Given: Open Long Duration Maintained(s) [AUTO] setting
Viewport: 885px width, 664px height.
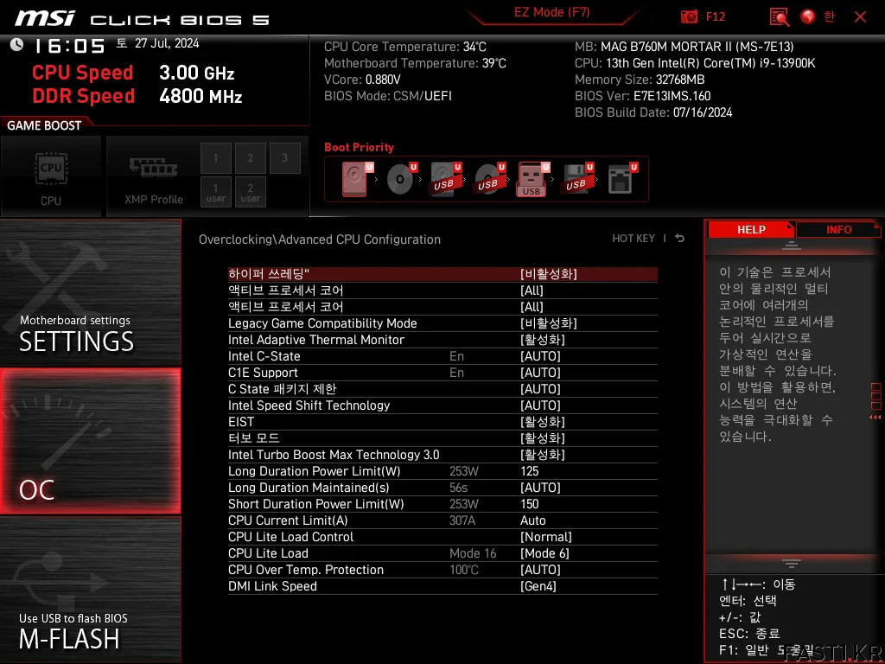Looking at the screenshot, I should click(x=442, y=488).
